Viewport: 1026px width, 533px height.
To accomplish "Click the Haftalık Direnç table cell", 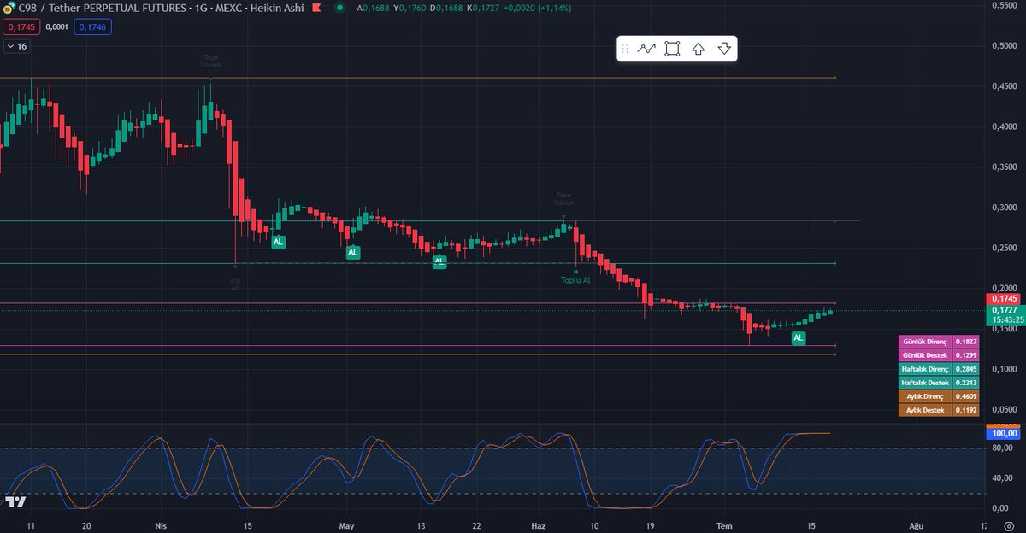I will tap(925, 369).
